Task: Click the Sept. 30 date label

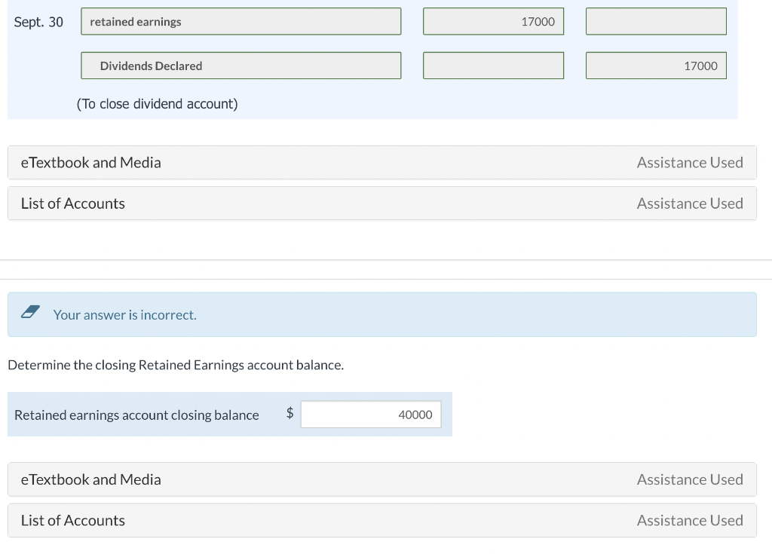Action: point(38,21)
